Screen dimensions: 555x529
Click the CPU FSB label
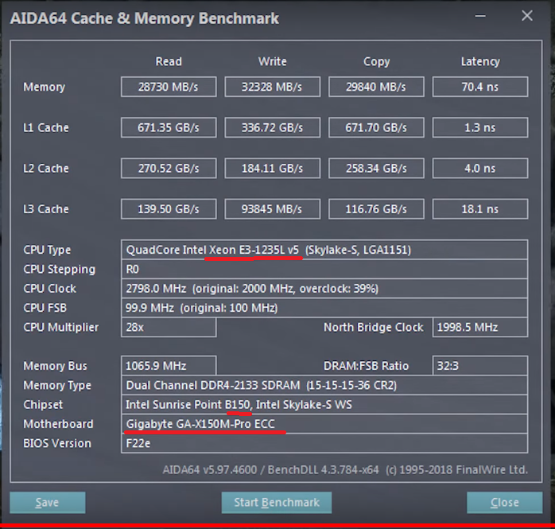click(45, 308)
